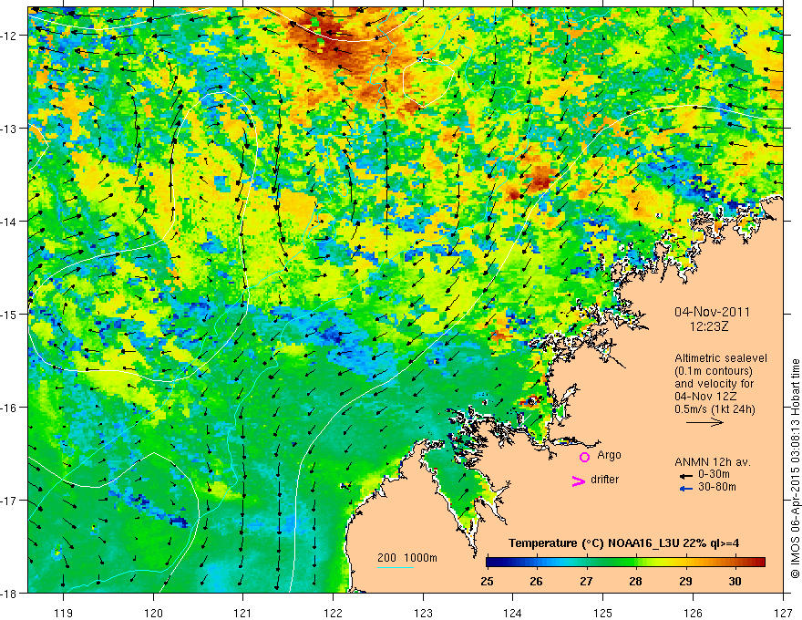Click the '(0.1m contours)' text
The image size is (802, 620).
[714, 371]
